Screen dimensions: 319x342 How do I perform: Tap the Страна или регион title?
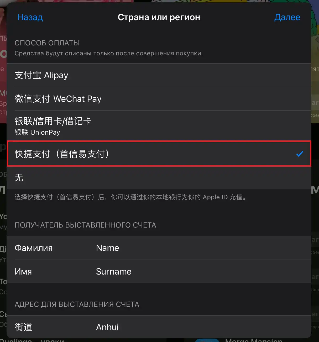tap(159, 17)
